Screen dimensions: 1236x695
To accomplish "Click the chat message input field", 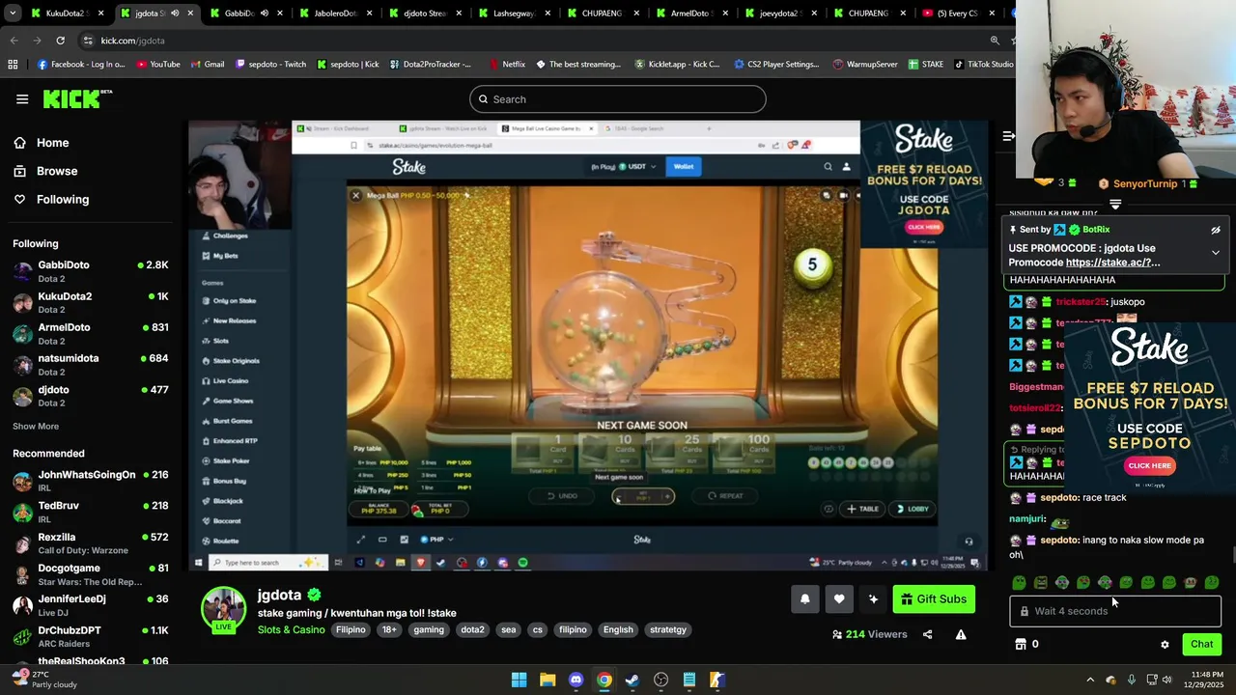I will click(x=1115, y=611).
